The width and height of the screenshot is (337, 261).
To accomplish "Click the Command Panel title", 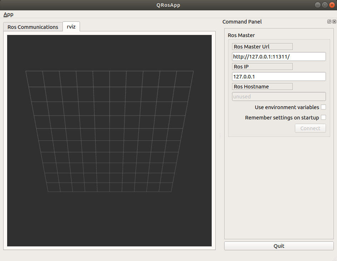I will [x=242, y=22].
